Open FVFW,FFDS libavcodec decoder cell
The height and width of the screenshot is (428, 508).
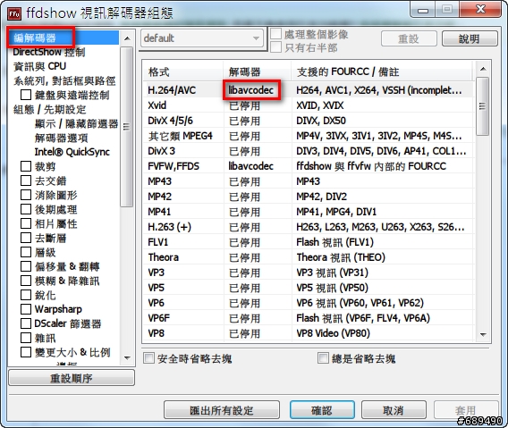tap(251, 166)
